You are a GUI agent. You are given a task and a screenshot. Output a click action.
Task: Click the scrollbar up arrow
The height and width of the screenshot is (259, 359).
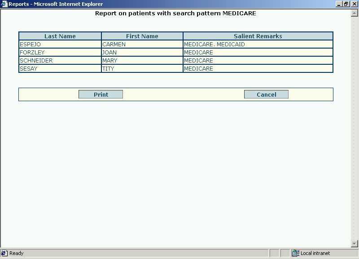coord(355,13)
